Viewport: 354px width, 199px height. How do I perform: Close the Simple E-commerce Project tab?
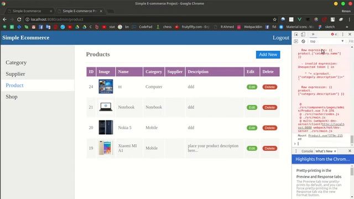click(x=101, y=11)
